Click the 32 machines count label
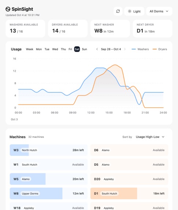 [36, 137]
